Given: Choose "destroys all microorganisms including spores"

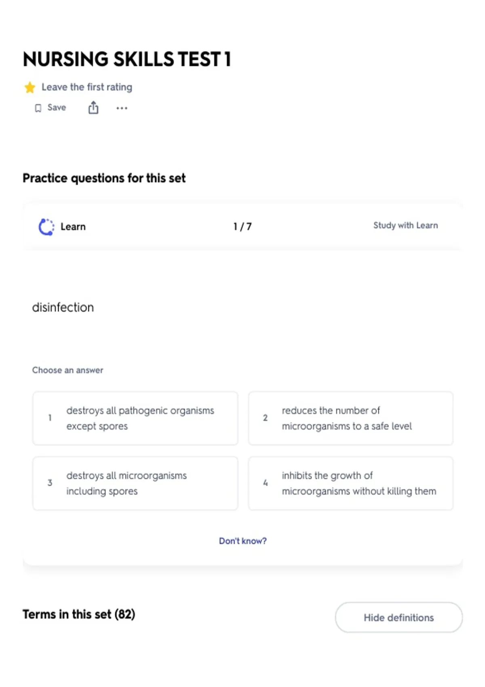Looking at the screenshot, I should 135,483.
